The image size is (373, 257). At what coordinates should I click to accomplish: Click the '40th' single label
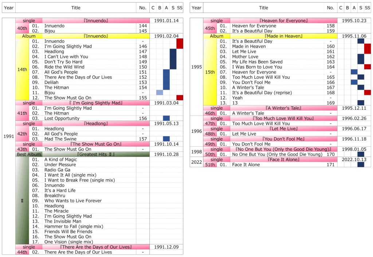coord(22,28)
